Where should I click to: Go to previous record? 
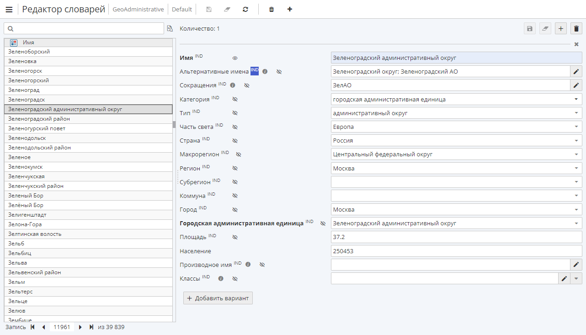click(43, 327)
